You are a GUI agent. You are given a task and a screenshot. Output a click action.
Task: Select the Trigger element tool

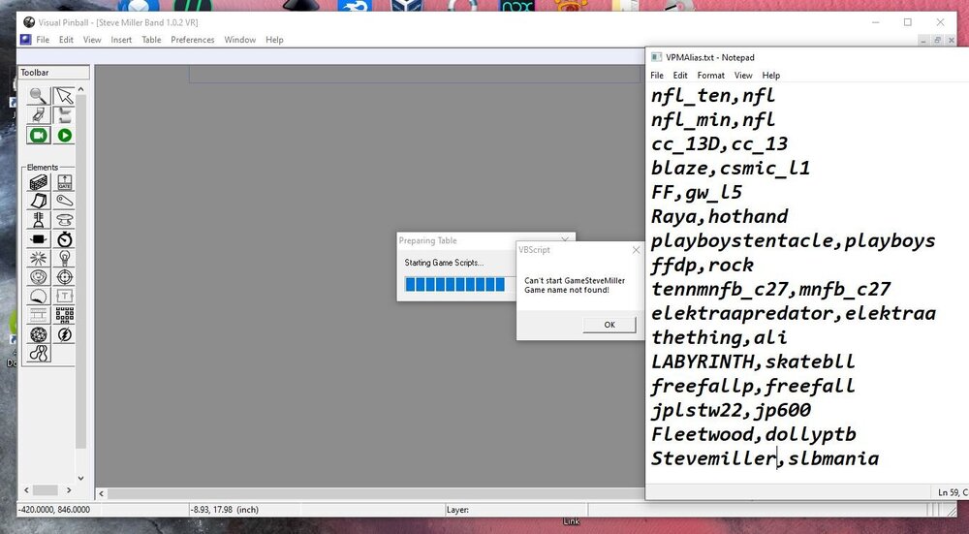(x=39, y=259)
